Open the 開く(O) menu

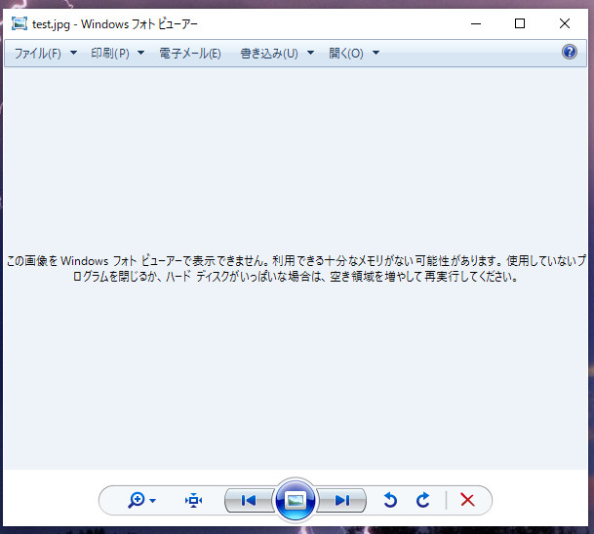point(353,53)
